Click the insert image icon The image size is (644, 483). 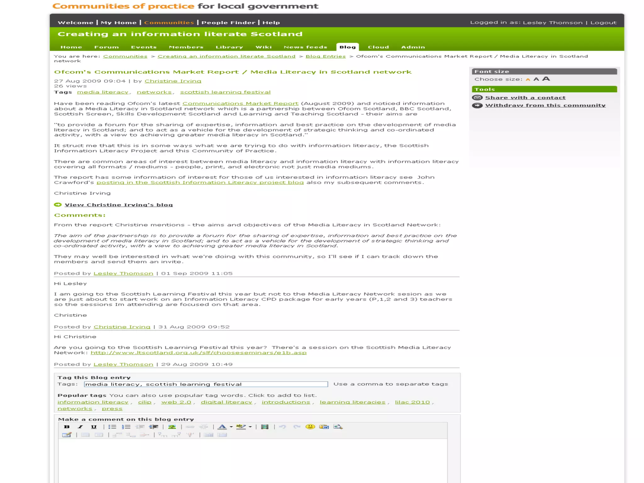172,427
